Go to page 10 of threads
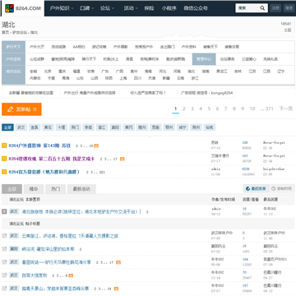Viewport: 296px width, 296px height. [252, 109]
